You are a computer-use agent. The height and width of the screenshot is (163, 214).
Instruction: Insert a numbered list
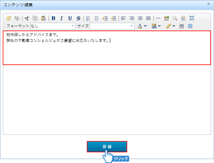(x=88, y=18)
